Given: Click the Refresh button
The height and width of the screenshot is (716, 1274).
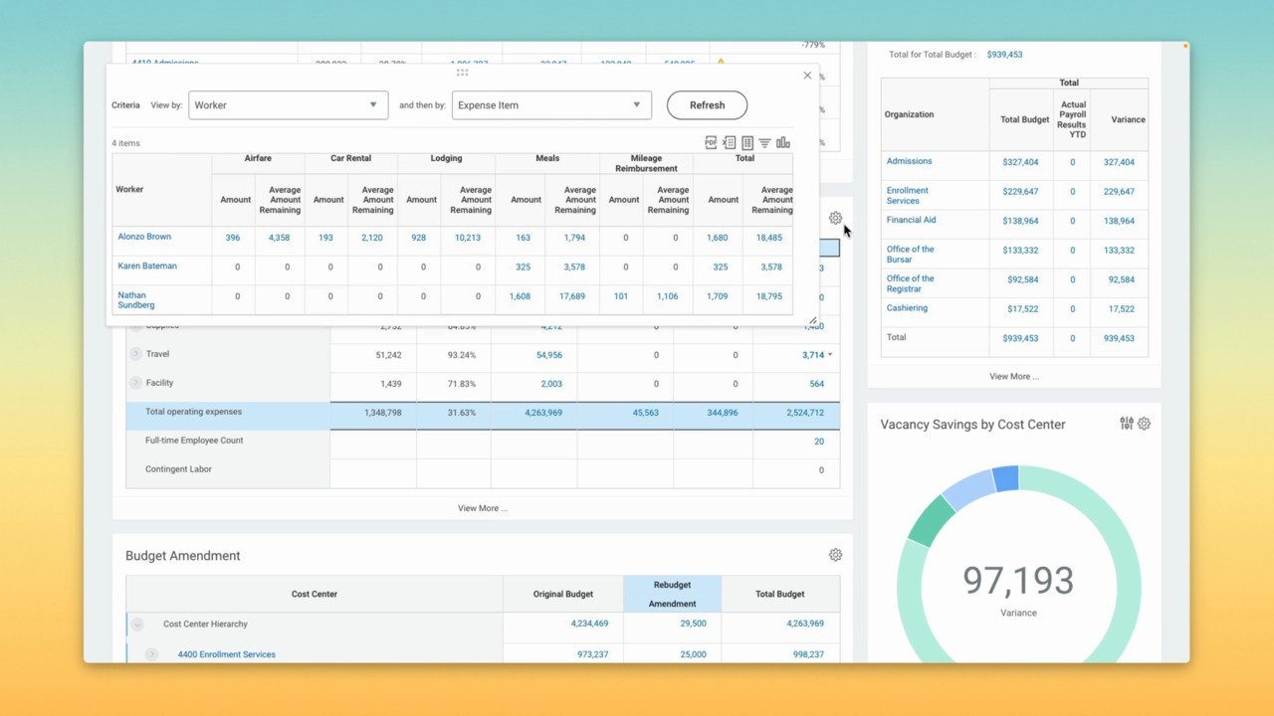Looking at the screenshot, I should 707,105.
